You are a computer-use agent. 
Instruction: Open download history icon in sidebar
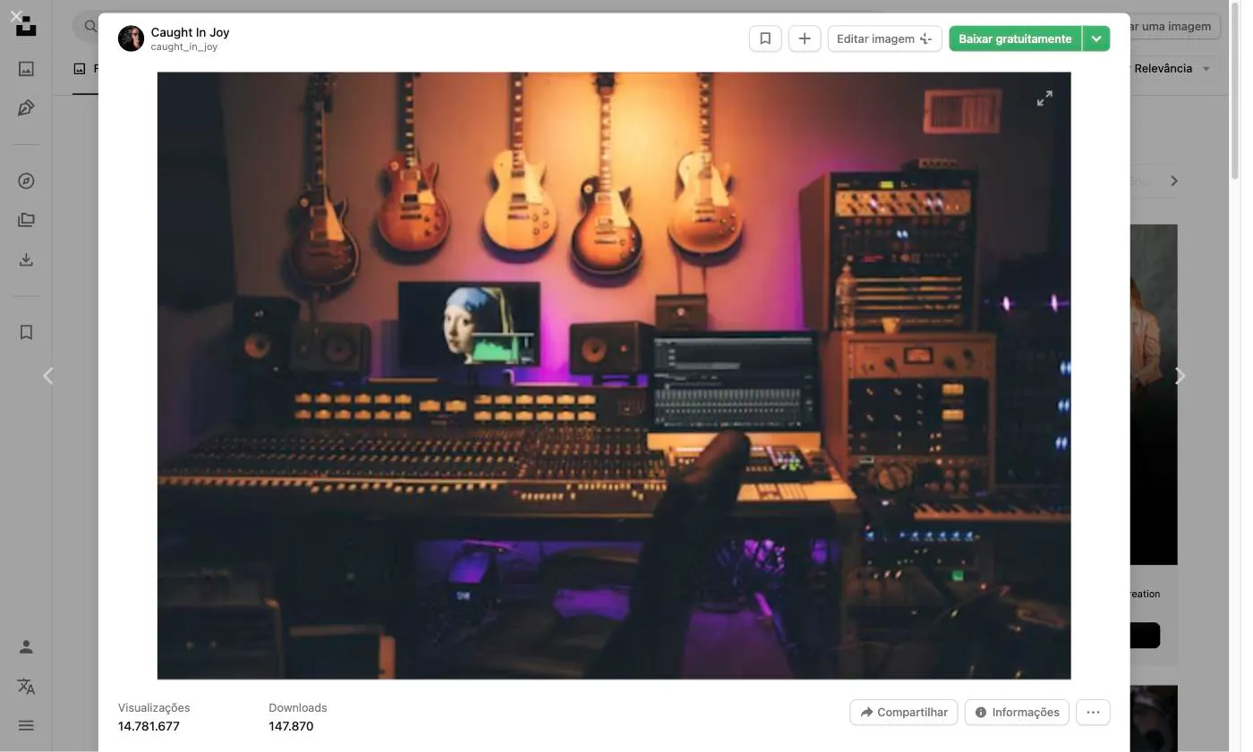(26, 259)
